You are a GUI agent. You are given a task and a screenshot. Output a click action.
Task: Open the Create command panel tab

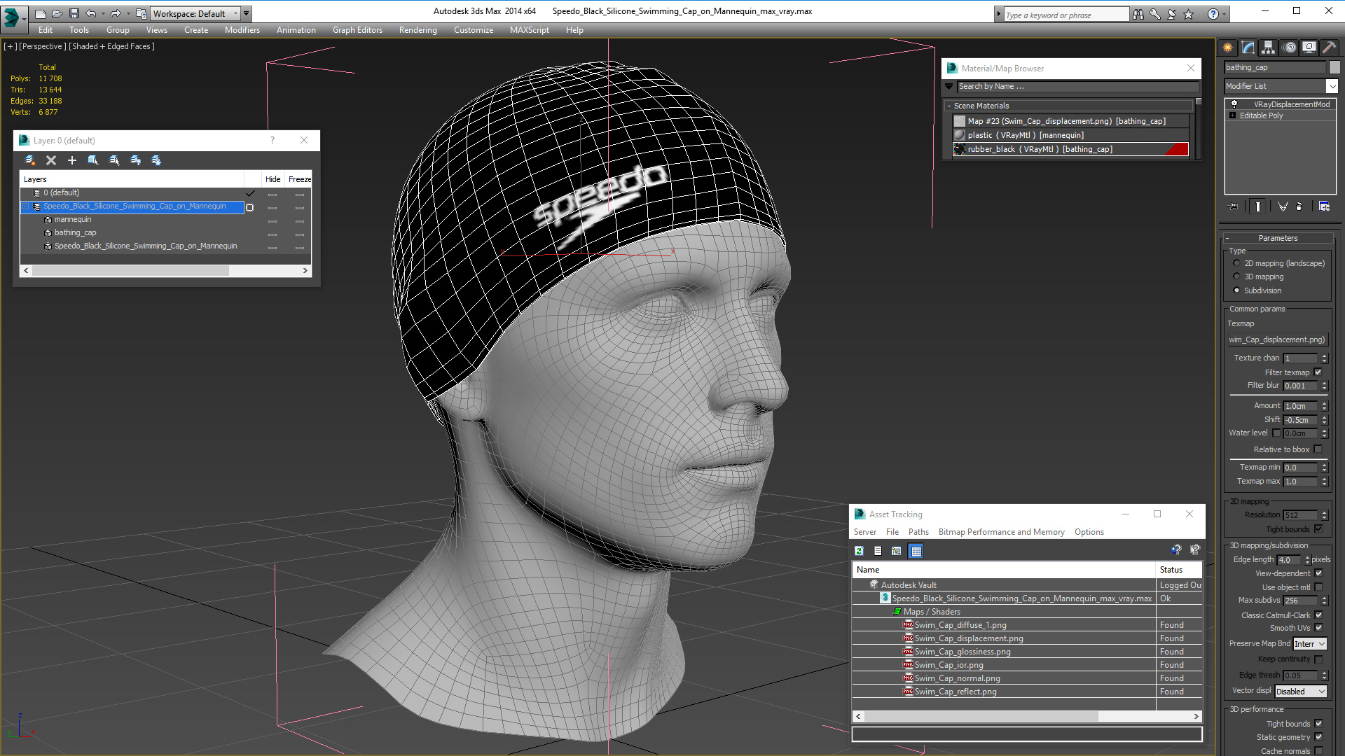pyautogui.click(x=1227, y=48)
